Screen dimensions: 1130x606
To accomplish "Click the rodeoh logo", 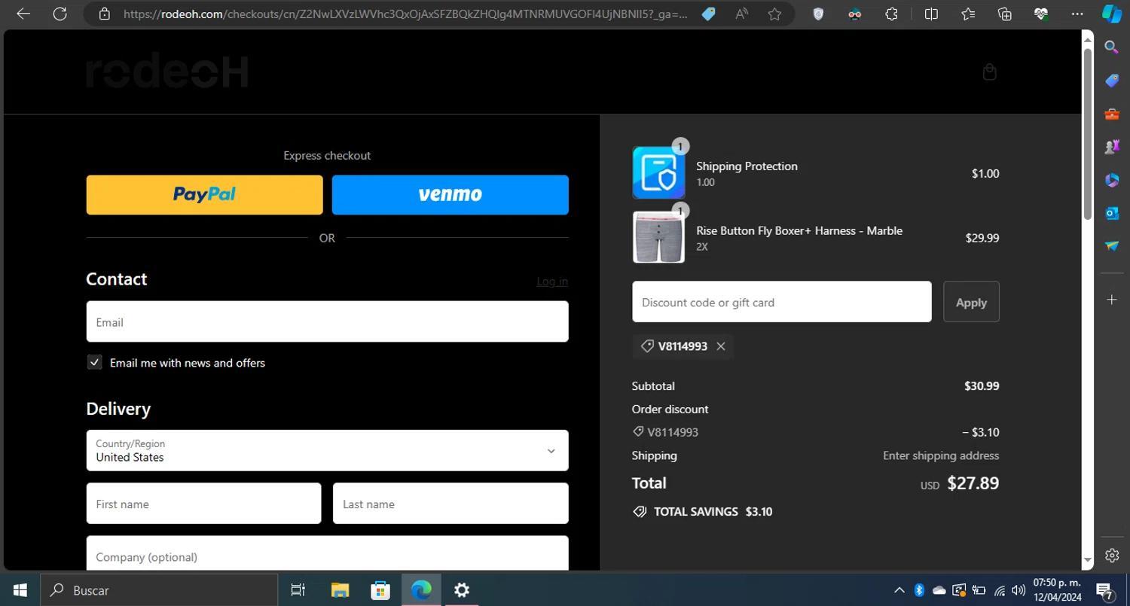I will tap(167, 71).
